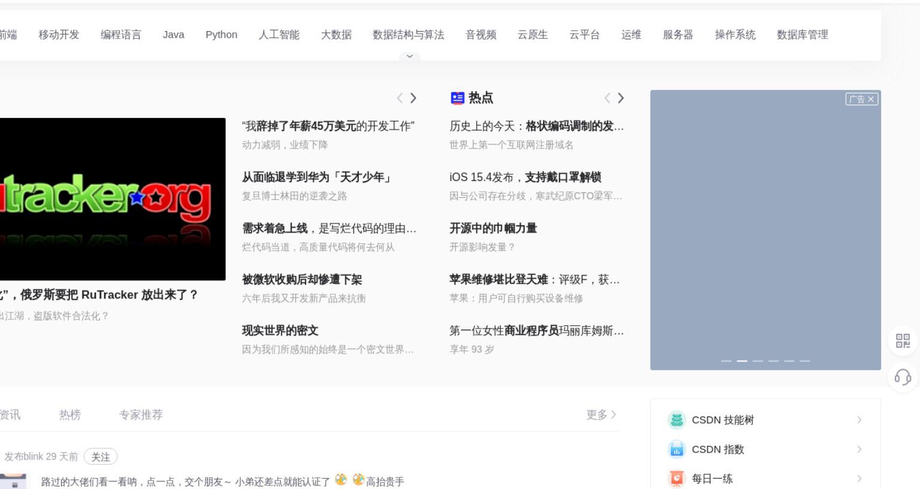Click 更多 to see more
The height and width of the screenshot is (489, 920).
(601, 415)
